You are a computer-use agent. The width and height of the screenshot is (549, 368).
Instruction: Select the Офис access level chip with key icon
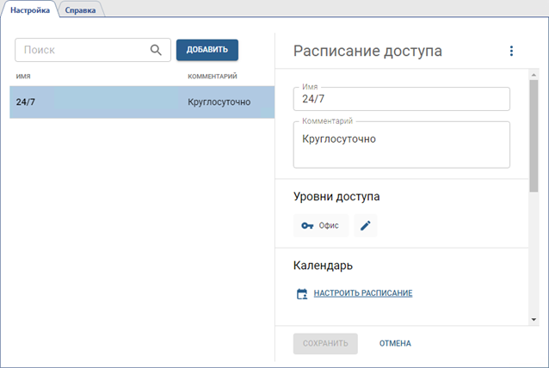pos(320,225)
